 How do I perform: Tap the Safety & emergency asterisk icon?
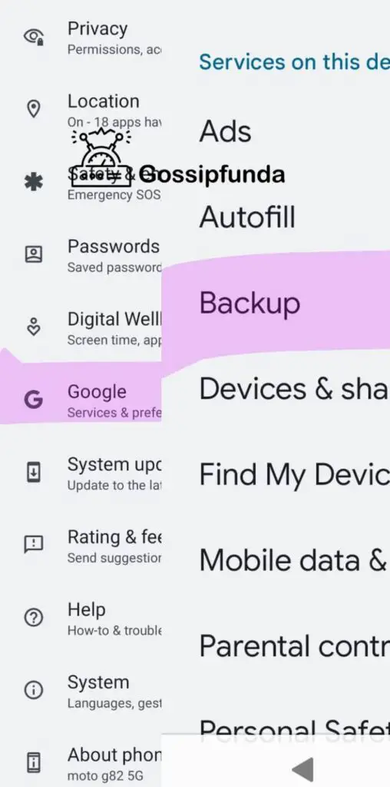[x=34, y=181]
